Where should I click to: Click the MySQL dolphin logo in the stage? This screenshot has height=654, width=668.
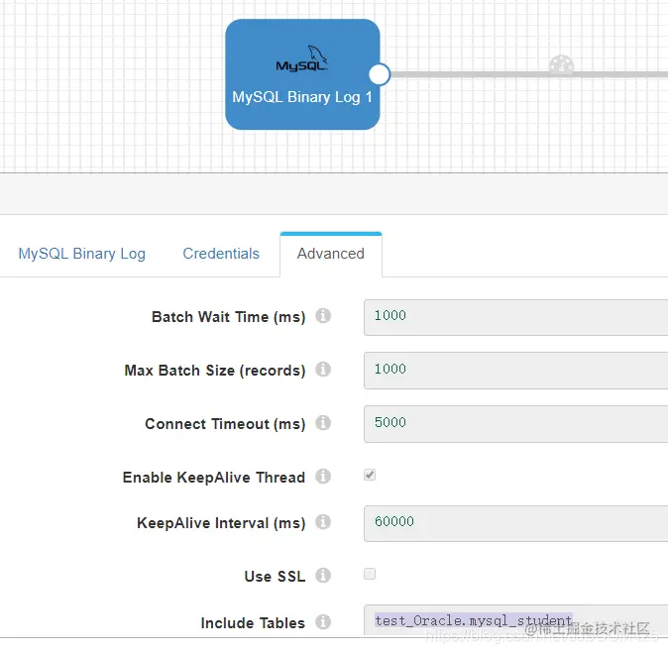302,58
